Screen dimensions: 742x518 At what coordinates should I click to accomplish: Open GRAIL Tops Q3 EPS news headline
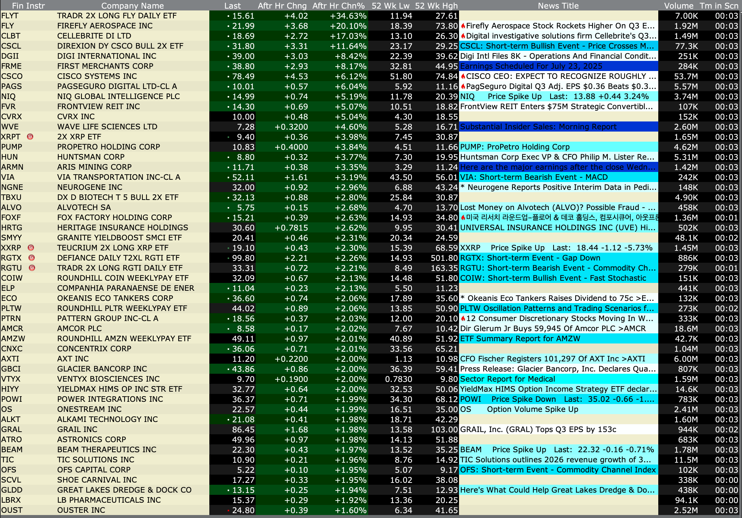tap(538, 429)
